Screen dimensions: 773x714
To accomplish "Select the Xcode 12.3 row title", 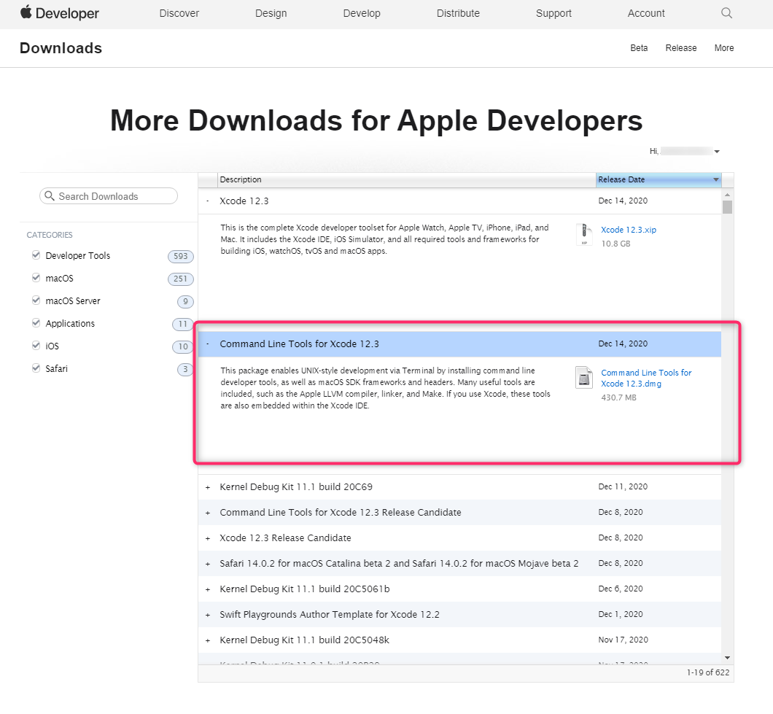I will tap(244, 201).
